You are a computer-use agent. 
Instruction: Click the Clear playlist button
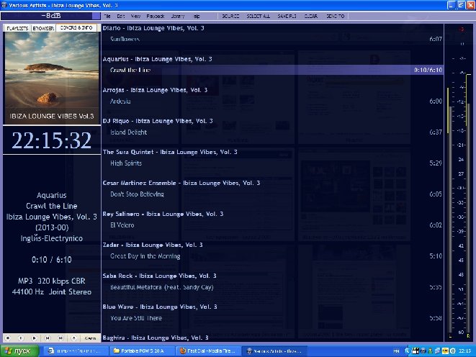311,16
